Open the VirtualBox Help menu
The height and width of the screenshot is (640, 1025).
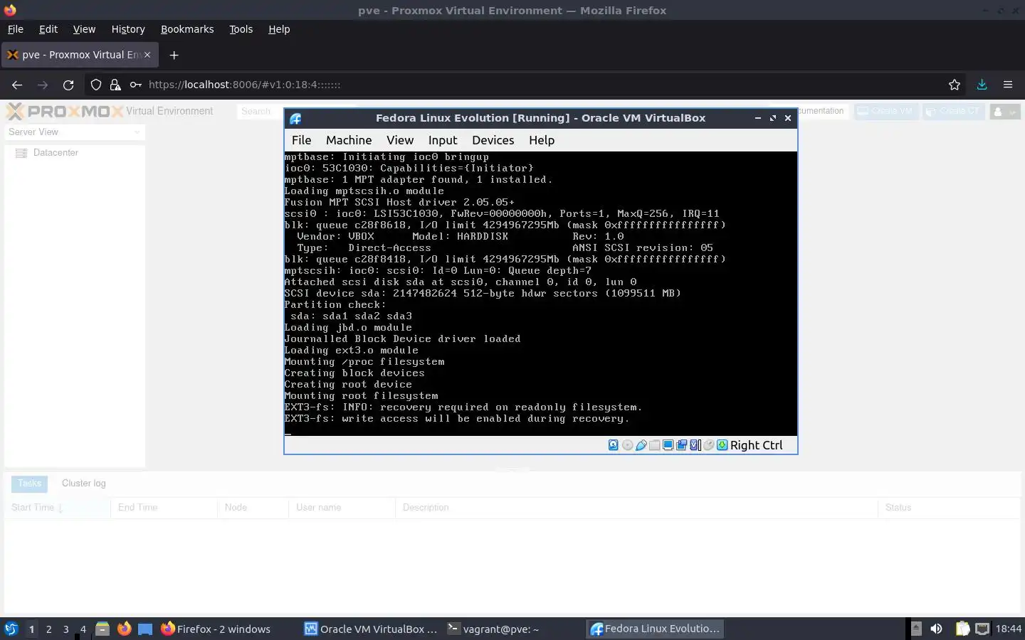point(542,140)
